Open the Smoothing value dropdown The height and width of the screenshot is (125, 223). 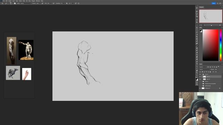[x=63, y=3]
